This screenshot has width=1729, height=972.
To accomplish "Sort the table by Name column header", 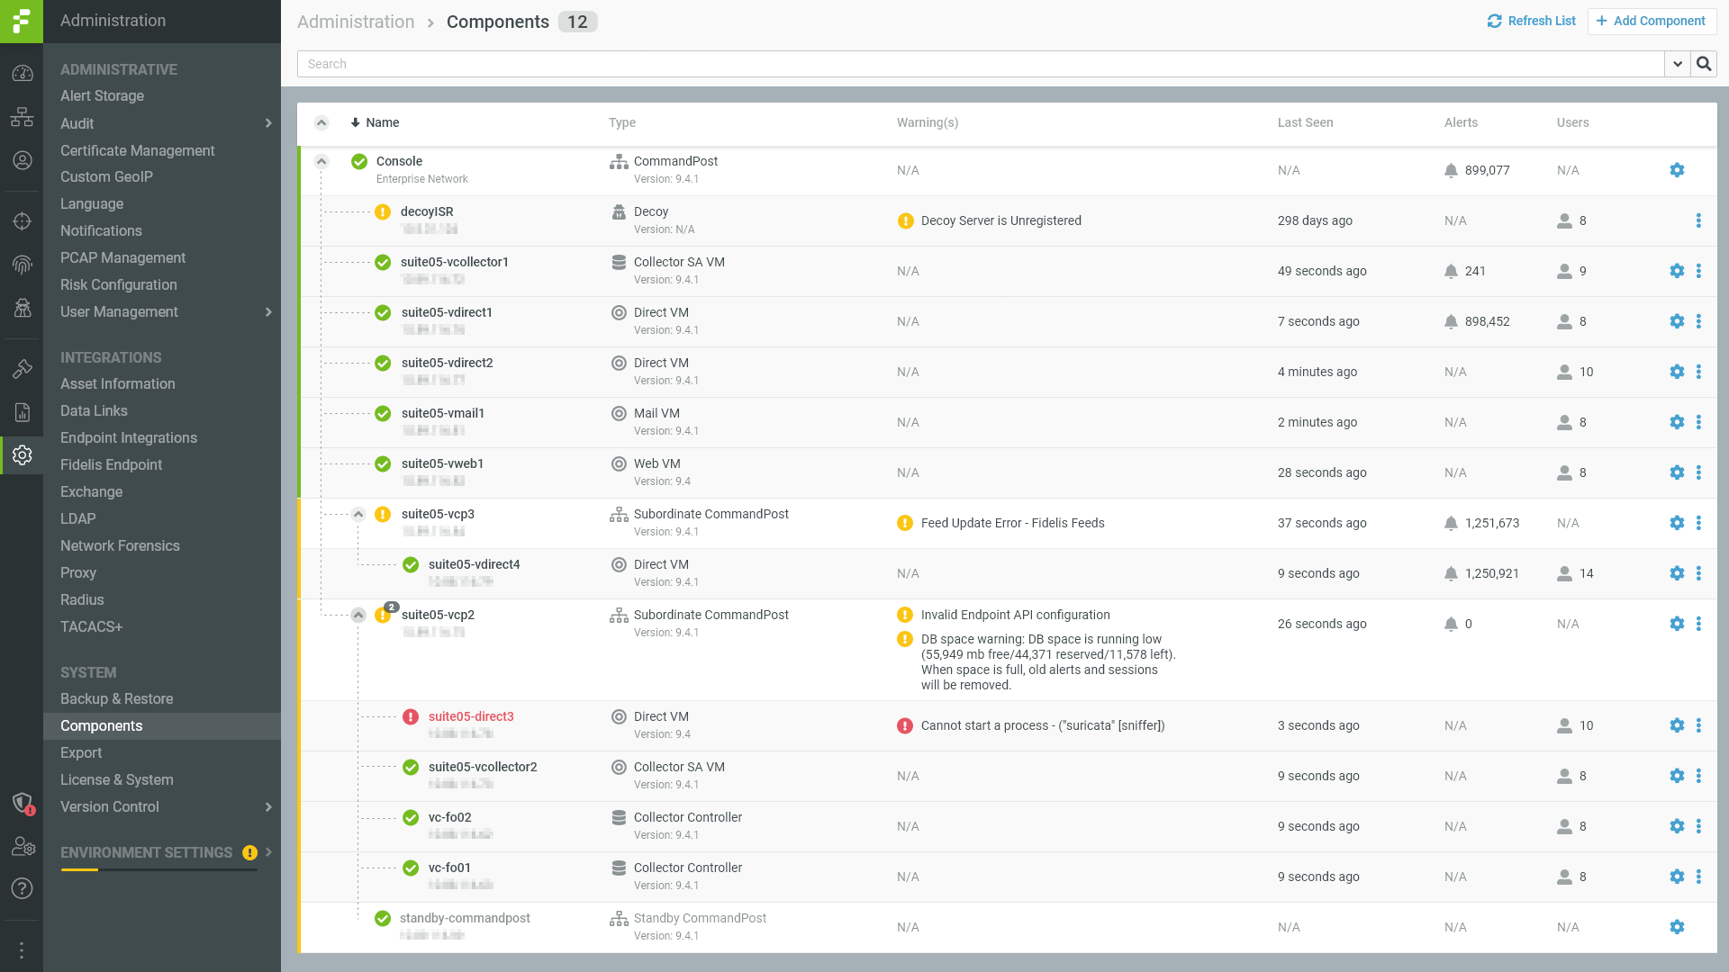I will tap(382, 122).
